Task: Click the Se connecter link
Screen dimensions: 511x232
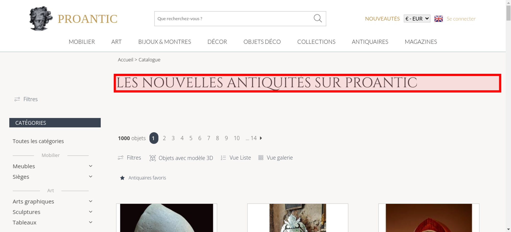Action: pos(461,19)
